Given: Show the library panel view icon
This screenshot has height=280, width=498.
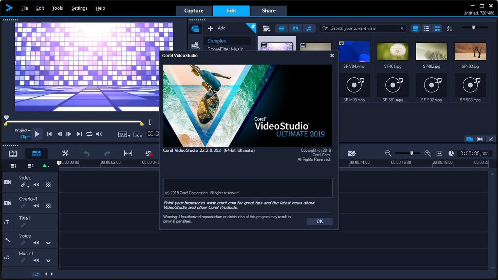Looking at the screenshot, I should click(470, 139).
